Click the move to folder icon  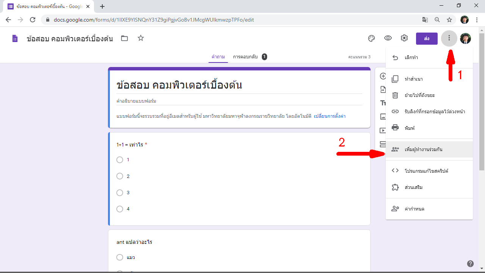pos(124,38)
